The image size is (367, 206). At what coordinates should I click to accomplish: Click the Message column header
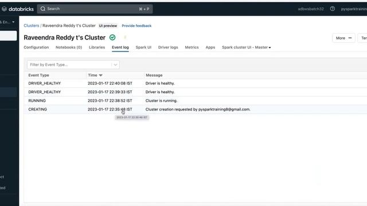pyautogui.click(x=154, y=75)
